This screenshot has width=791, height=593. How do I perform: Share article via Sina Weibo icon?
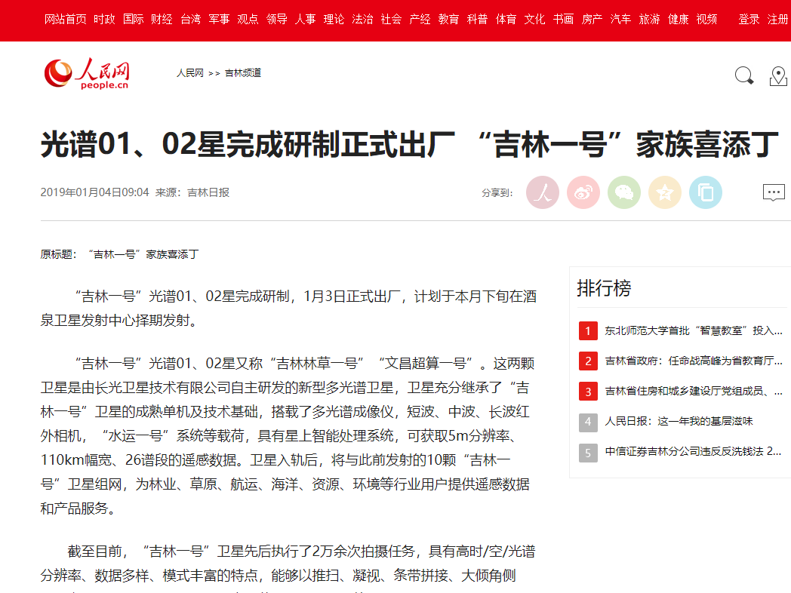(583, 192)
